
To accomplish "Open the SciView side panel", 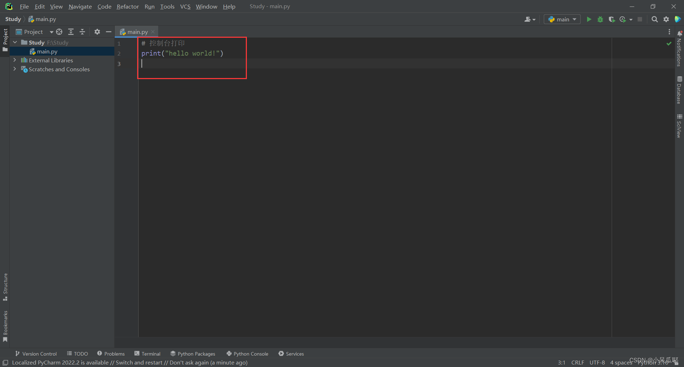I will pyautogui.click(x=679, y=126).
